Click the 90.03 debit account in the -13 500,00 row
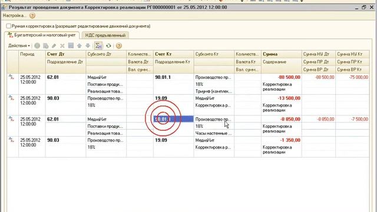Image resolution: width=377 pixels, height=212 pixels. click(x=65, y=98)
